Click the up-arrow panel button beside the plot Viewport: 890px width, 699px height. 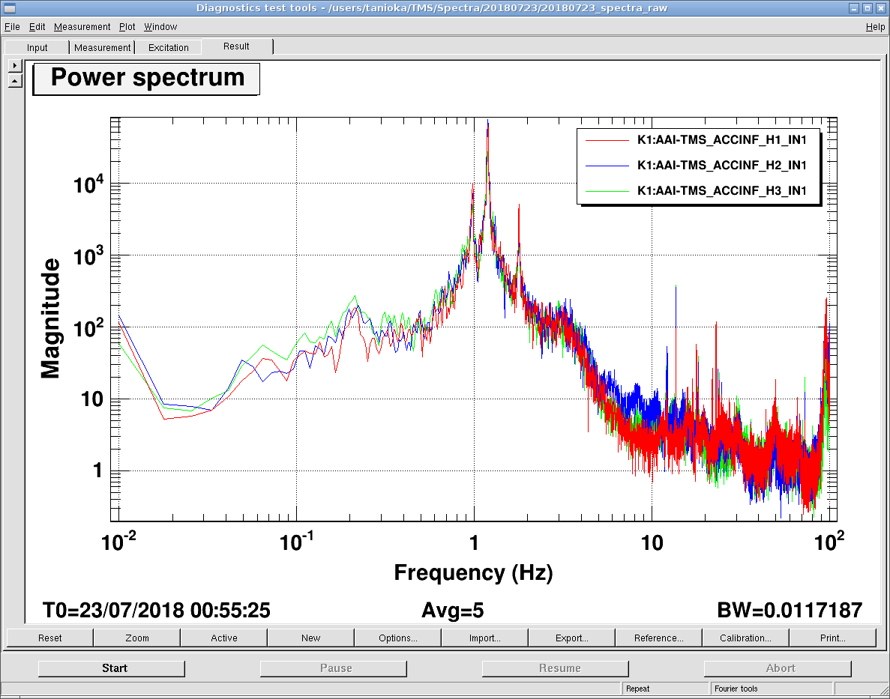click(15, 80)
